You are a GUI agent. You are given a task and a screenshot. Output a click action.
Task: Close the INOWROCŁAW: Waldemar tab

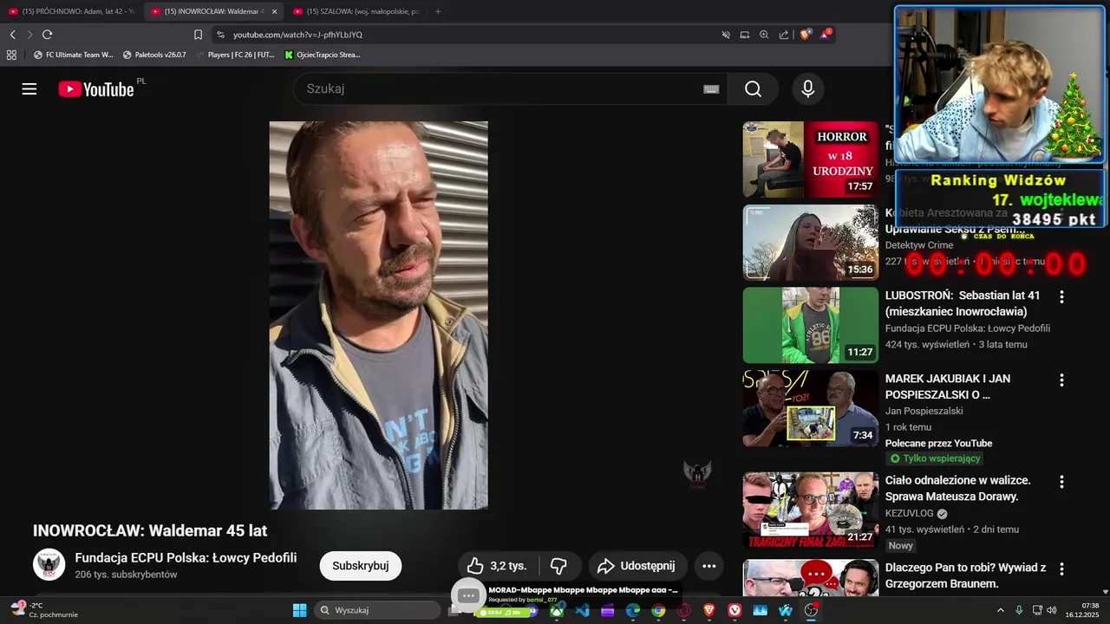[275, 11]
